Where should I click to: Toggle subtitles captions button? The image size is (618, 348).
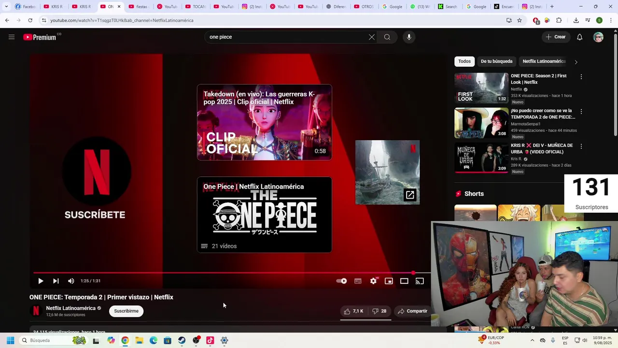[358, 281]
